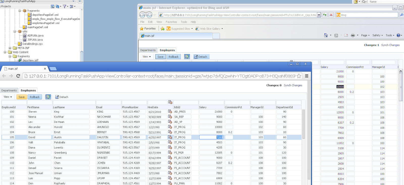Open the View dropdown in the IE window
404x185 pixels.
tap(147, 57)
